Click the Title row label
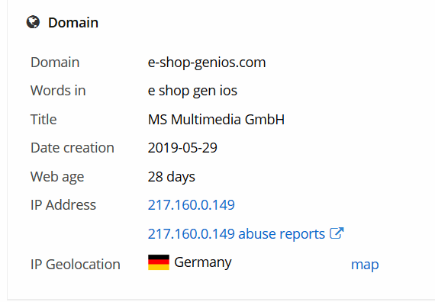This screenshot has height=302, width=435. pyautogui.click(x=43, y=120)
